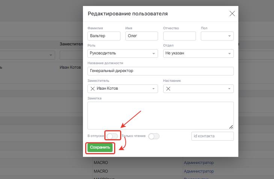Expand the Роль dropdown showing Руководитель
The width and height of the screenshot is (274, 179).
[154, 54]
